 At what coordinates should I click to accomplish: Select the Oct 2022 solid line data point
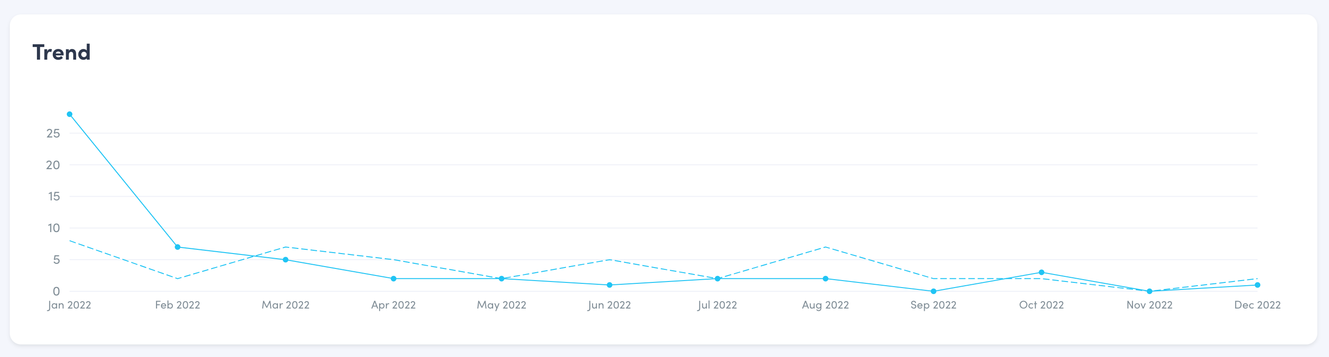point(1041,273)
